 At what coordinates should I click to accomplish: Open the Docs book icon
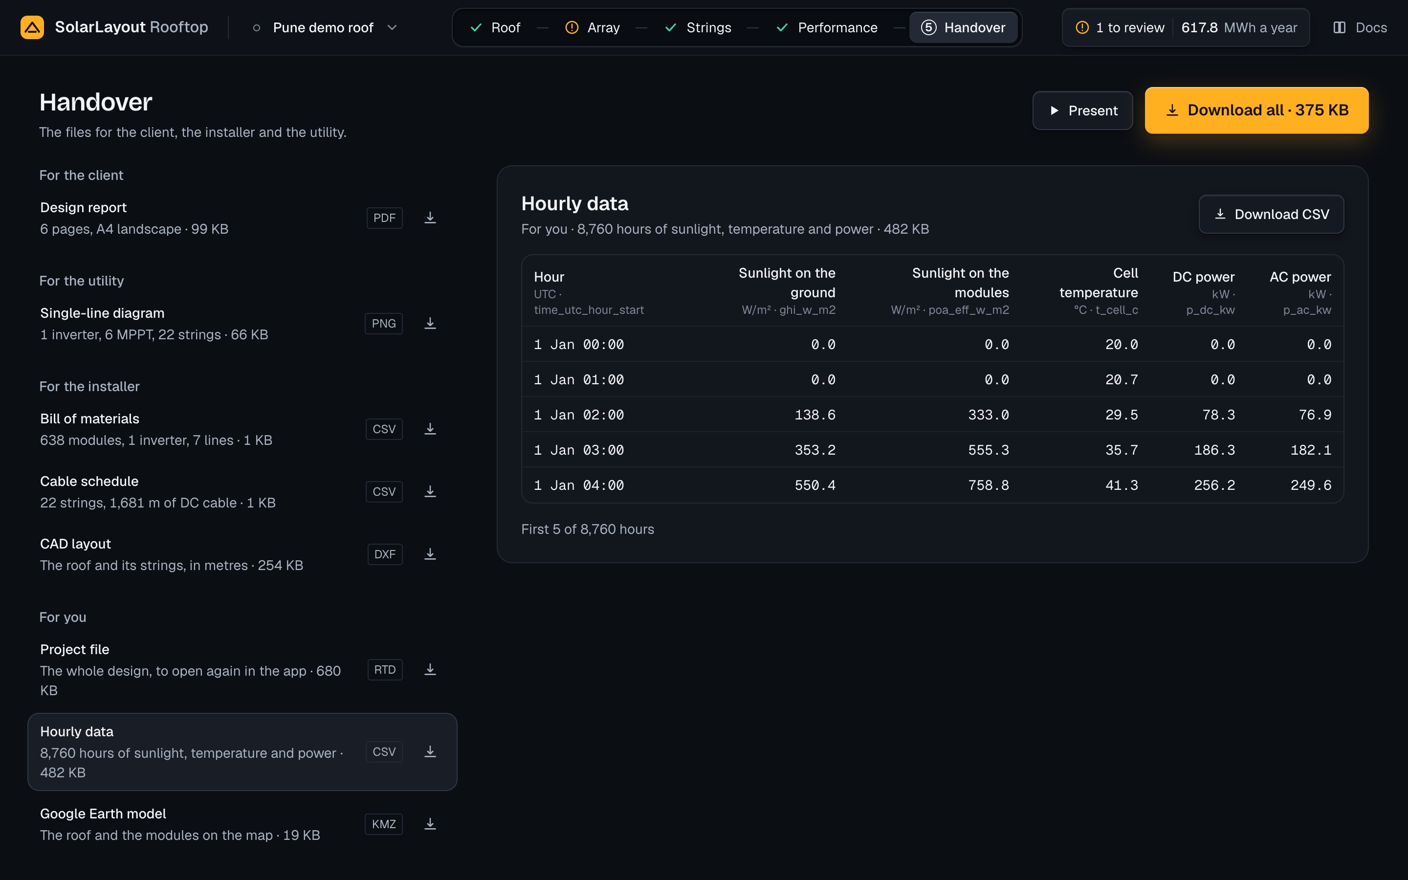[1340, 27]
